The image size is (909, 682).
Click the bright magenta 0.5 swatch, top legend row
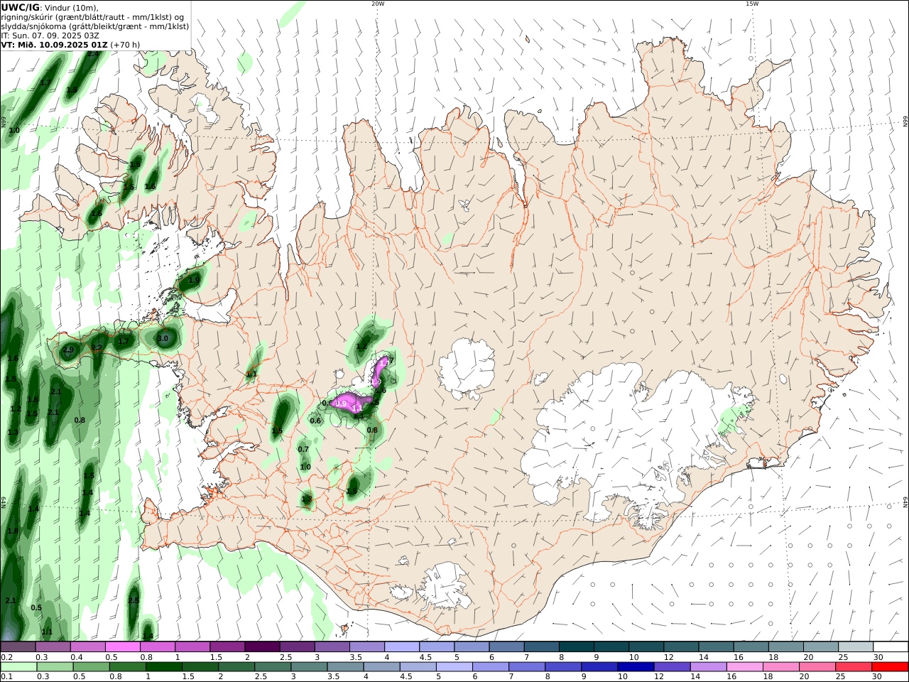point(123,647)
